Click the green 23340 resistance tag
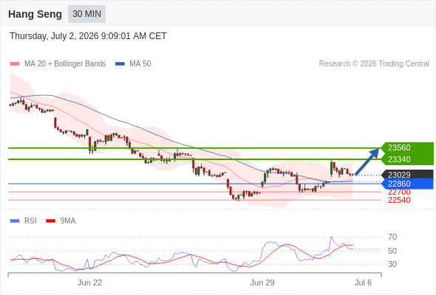Image resolution: width=436 pixels, height=295 pixels. coord(407,159)
